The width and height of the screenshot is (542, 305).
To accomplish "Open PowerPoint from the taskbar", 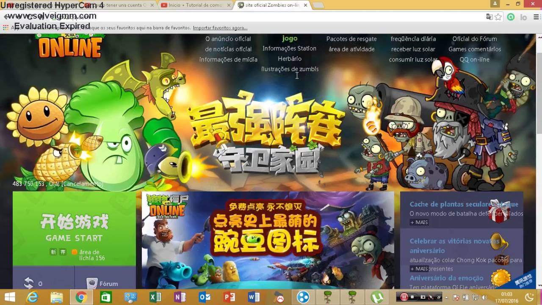I will pos(229,297).
